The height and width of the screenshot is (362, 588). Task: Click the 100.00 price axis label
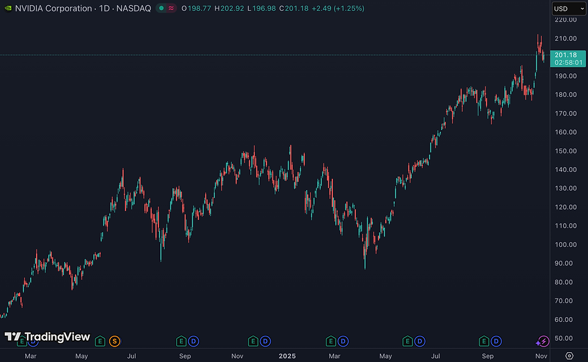click(565, 245)
